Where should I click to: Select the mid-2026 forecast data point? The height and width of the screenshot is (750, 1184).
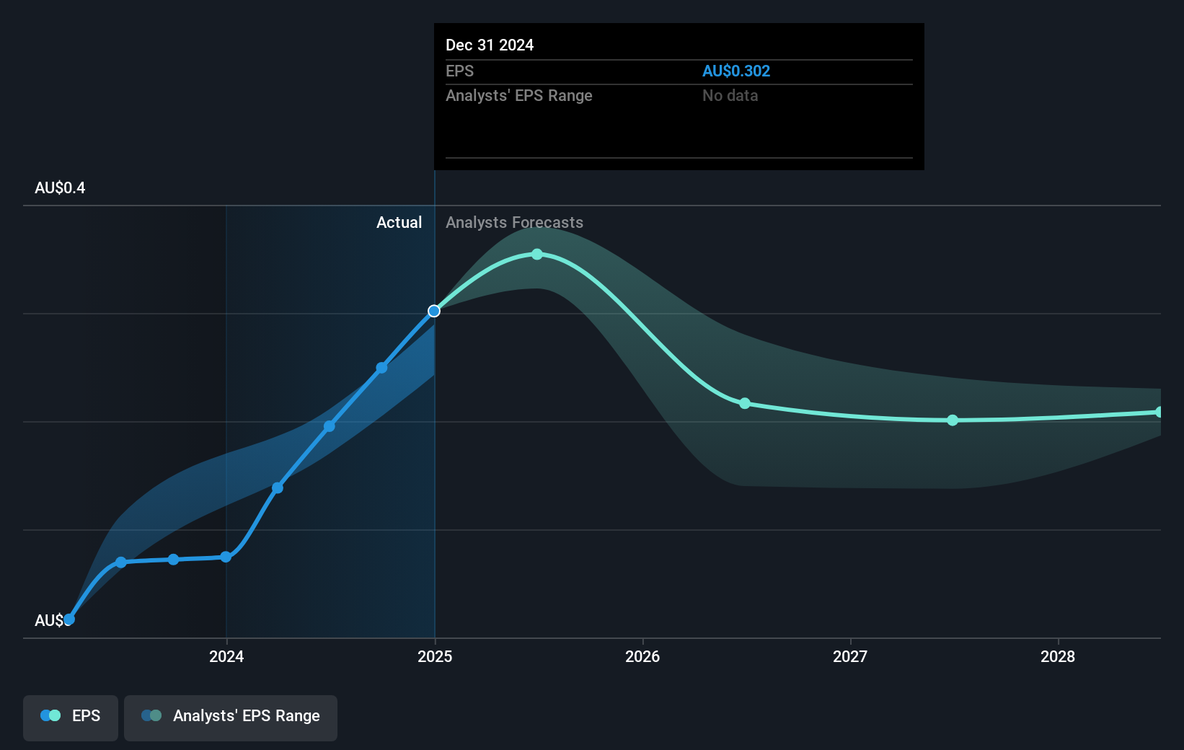click(x=745, y=403)
